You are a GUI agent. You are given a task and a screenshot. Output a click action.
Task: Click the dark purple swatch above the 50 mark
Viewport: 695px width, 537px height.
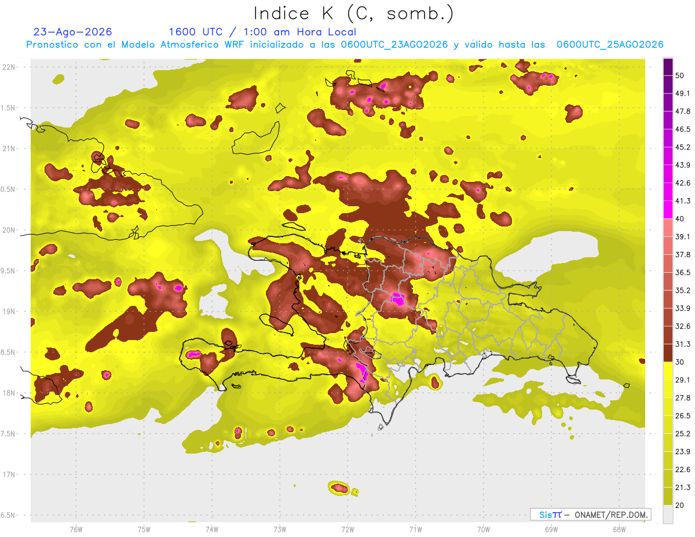(668, 67)
